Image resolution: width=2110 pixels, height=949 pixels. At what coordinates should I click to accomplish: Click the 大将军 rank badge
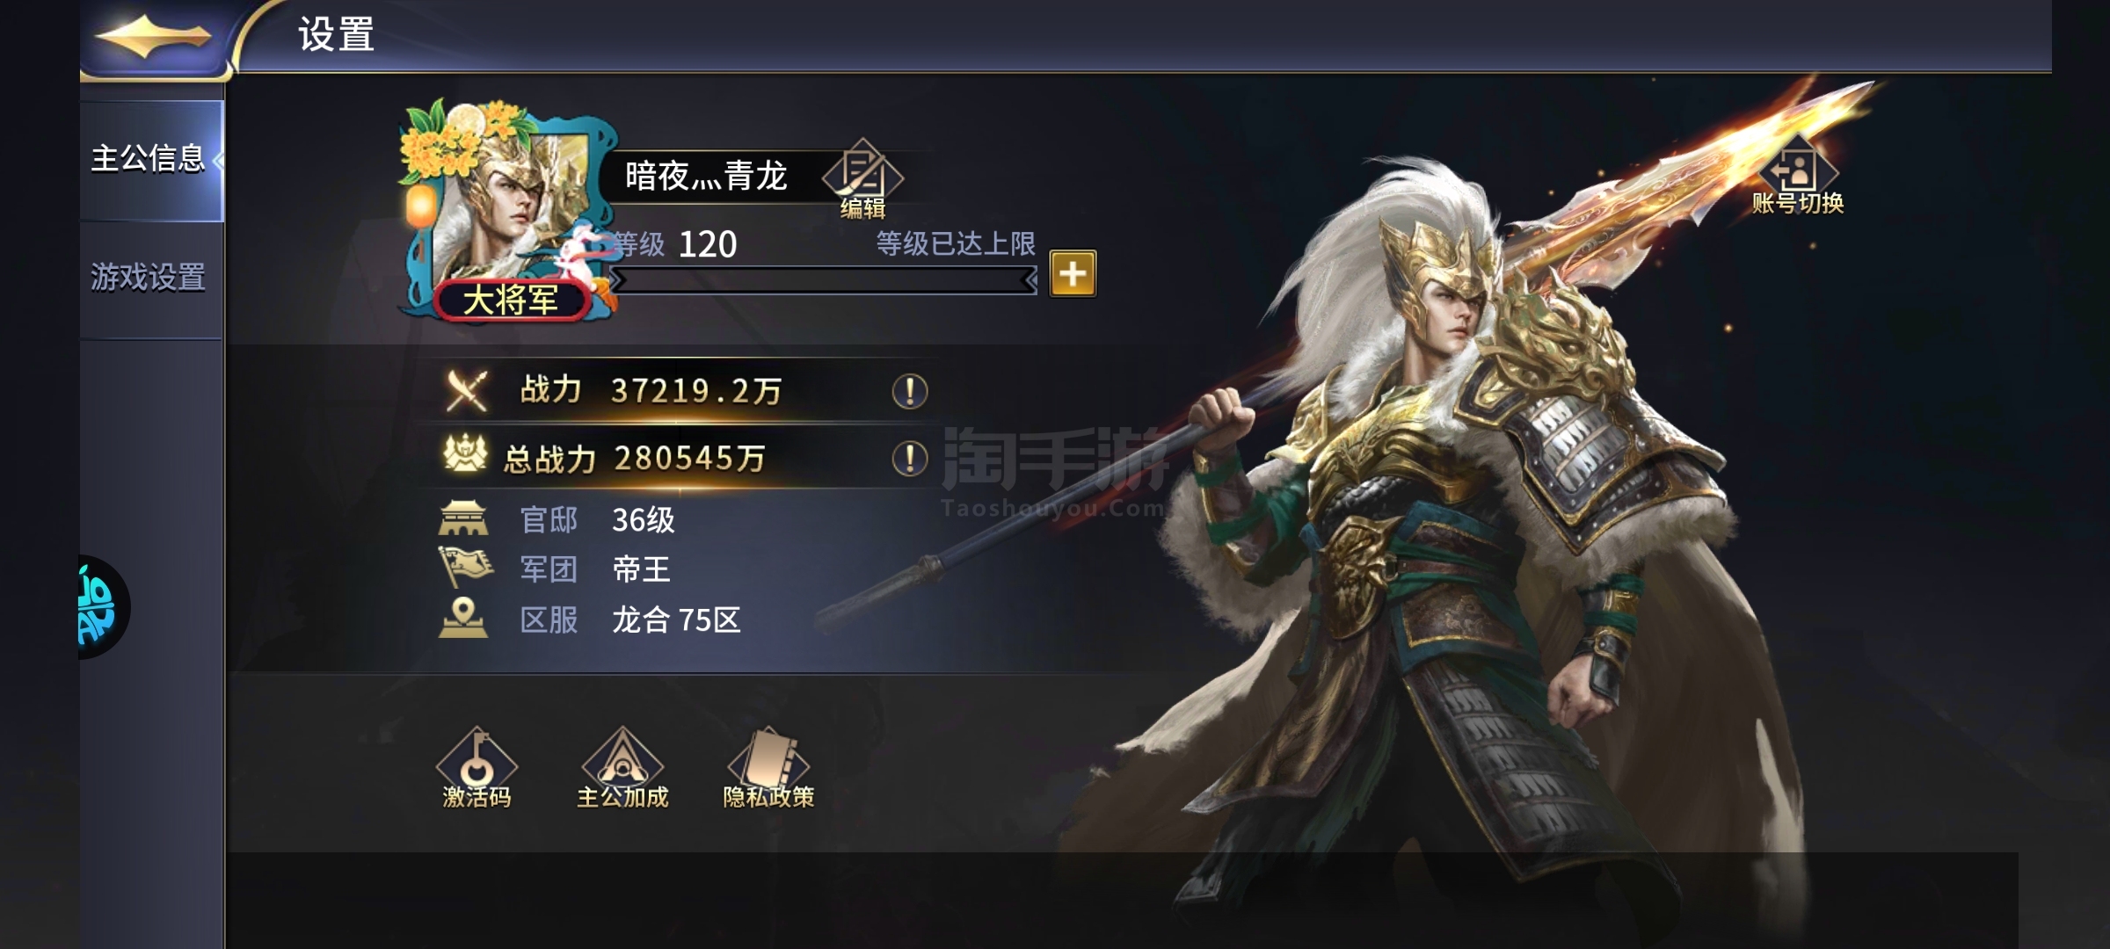point(511,301)
